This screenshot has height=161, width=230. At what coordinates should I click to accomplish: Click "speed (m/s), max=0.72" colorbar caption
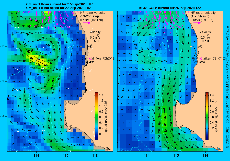[x=216, y=117]
